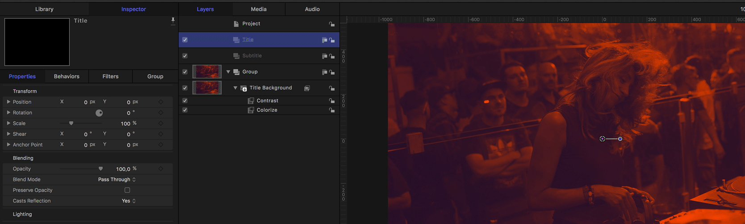Toggle the Group layer visibility checkbox

coord(185,72)
